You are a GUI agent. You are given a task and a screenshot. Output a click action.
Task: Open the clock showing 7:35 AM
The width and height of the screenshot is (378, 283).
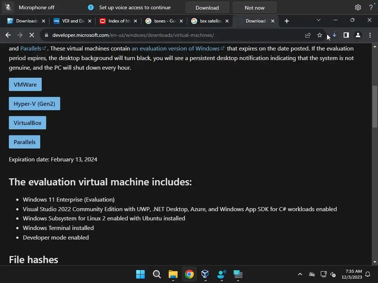(352, 274)
